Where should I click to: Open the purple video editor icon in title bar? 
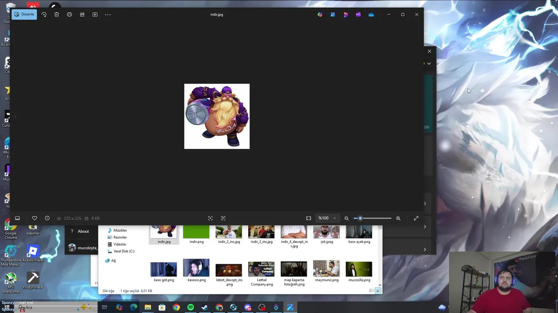click(x=358, y=14)
